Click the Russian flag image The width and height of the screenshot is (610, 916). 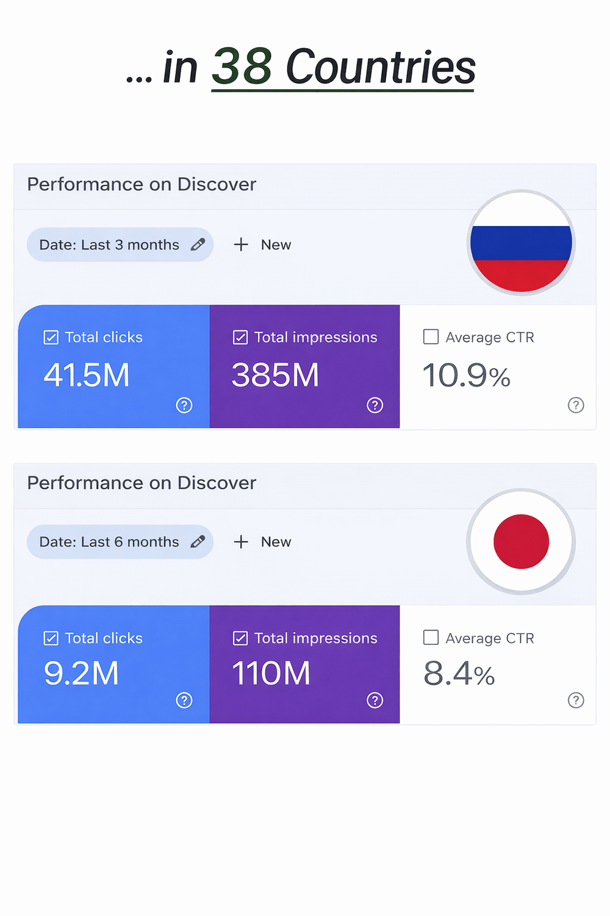pyautogui.click(x=521, y=243)
